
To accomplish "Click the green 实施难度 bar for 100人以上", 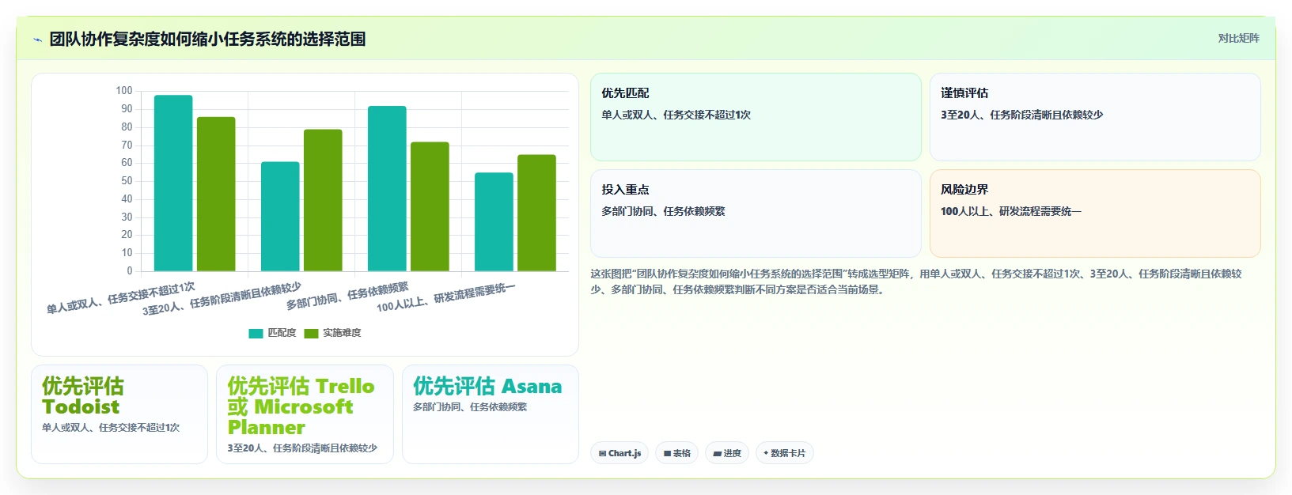I will click(536, 213).
